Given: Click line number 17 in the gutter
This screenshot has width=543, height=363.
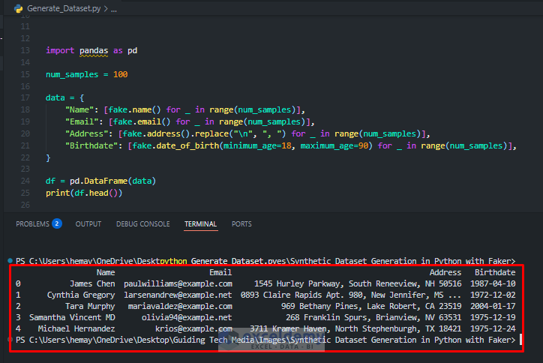Looking at the screenshot, I should pos(25,97).
